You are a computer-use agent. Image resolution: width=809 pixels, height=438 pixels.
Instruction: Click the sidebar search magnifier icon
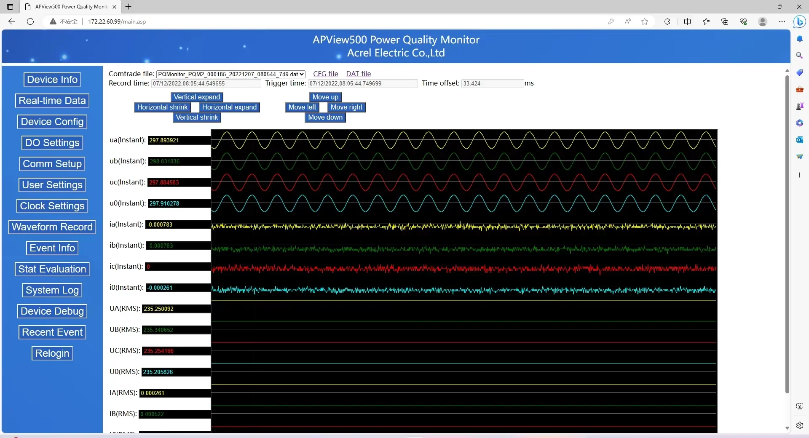(x=799, y=56)
